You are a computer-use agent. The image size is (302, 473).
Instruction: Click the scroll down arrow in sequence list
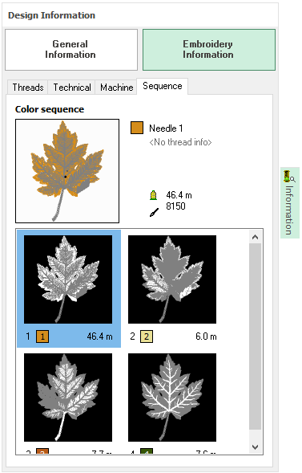[255, 447]
